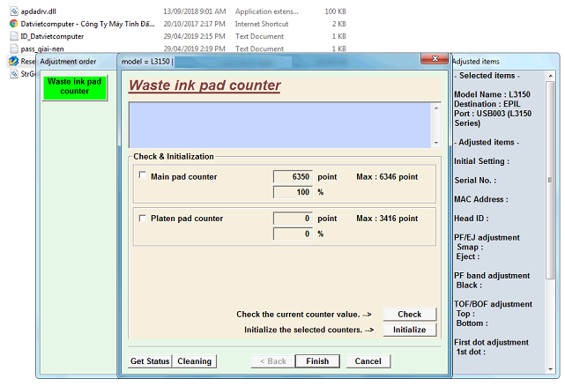
Task: Click the 'Max : 6346 point' text
Action: [x=387, y=177]
